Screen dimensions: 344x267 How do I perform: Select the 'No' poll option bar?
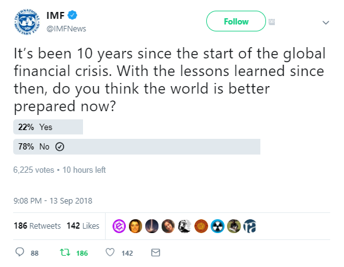(x=136, y=146)
